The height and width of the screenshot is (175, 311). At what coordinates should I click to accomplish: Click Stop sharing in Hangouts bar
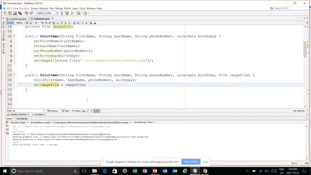(x=190, y=162)
